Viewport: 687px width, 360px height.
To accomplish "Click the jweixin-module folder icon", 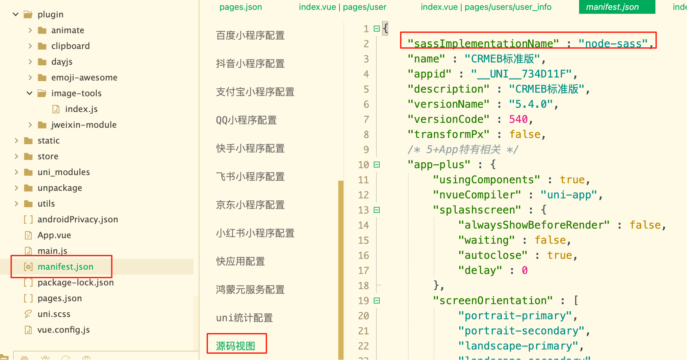I will coord(42,125).
